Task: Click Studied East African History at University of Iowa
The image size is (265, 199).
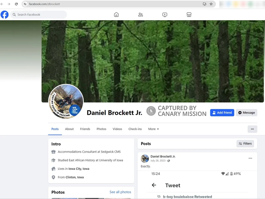Action: (x=90, y=160)
